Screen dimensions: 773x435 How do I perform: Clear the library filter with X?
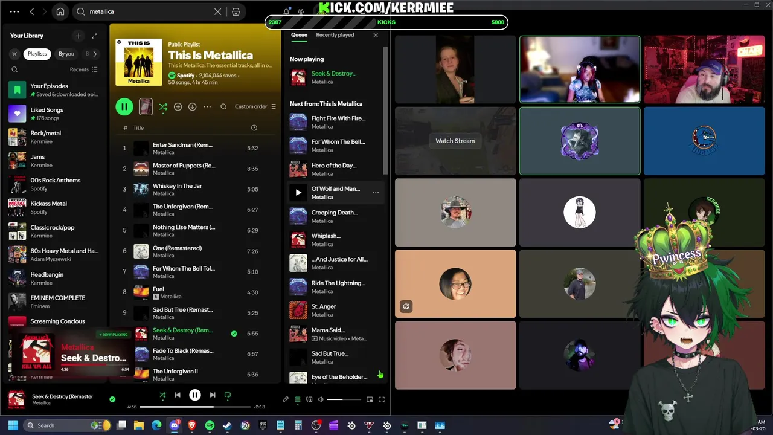click(x=14, y=54)
